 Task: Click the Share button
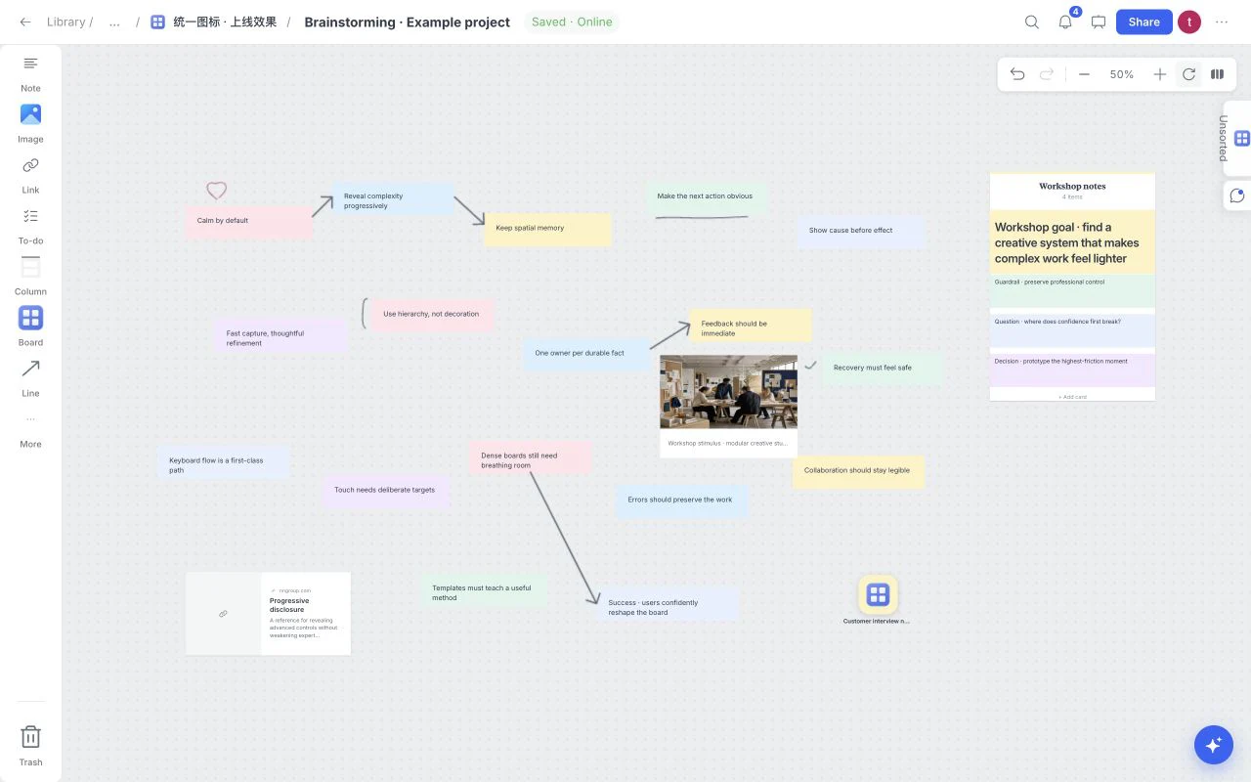coord(1143,22)
